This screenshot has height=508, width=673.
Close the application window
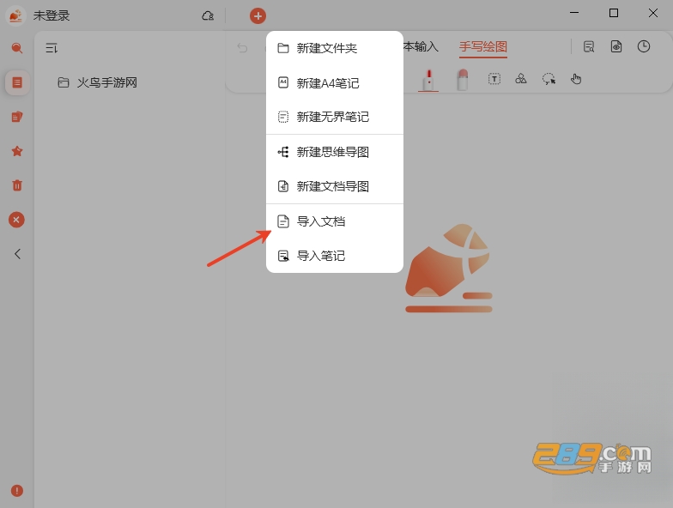click(652, 13)
